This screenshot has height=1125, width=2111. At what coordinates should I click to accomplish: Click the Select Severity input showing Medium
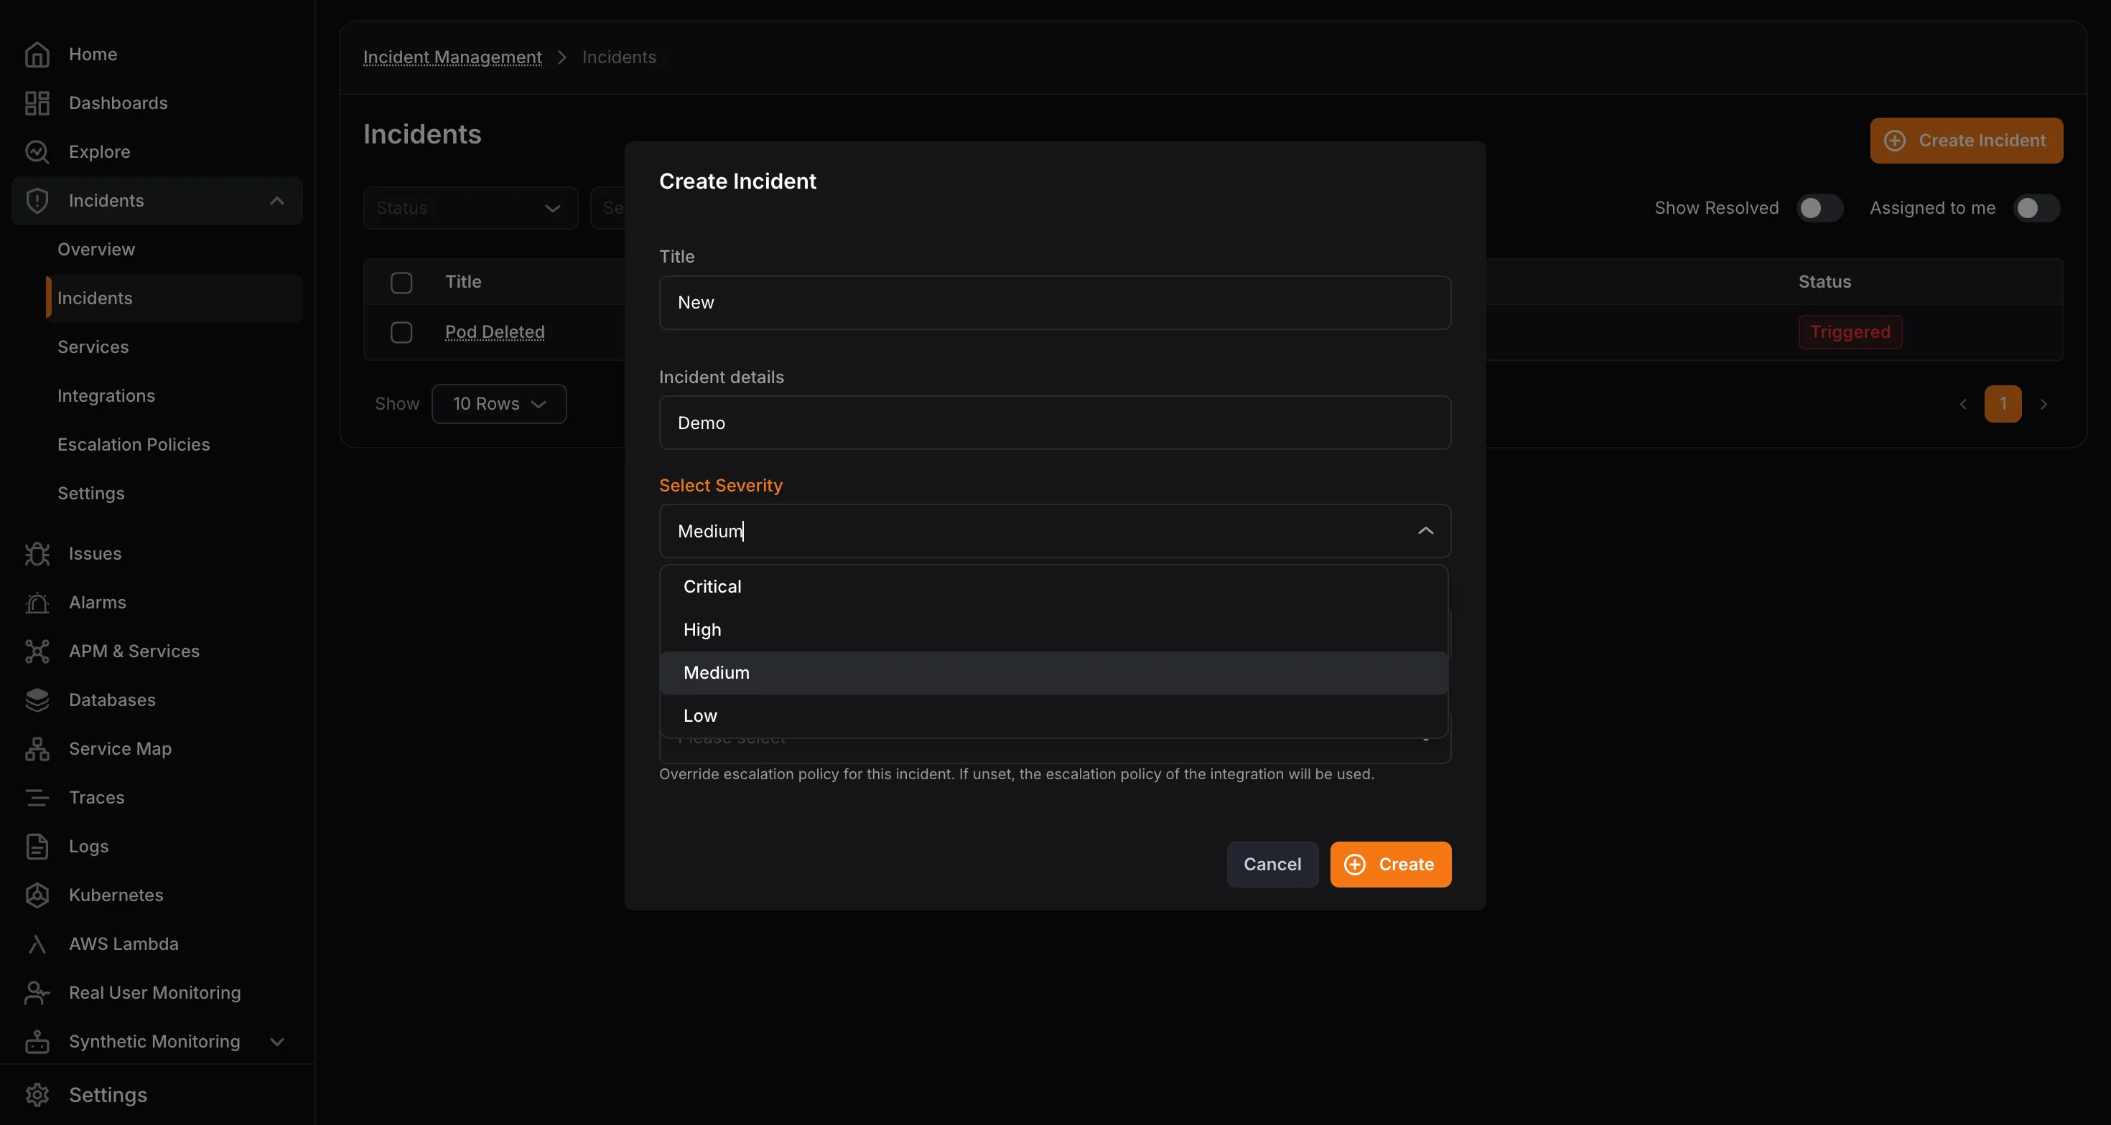click(1055, 532)
